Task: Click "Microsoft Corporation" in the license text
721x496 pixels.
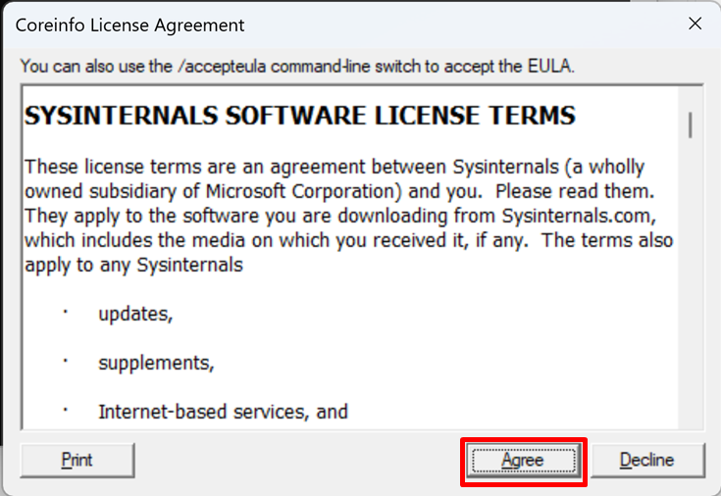Action: pos(297,191)
